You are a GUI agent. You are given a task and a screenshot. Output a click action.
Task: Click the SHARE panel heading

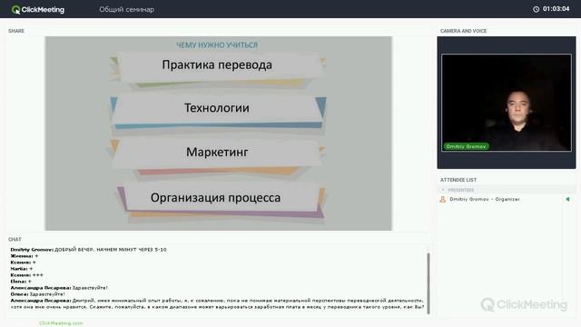coord(16,31)
